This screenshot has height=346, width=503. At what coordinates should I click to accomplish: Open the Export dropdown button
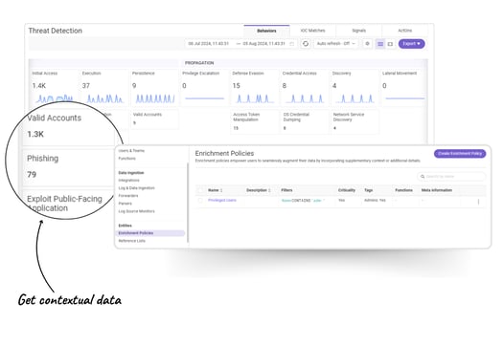click(x=412, y=44)
